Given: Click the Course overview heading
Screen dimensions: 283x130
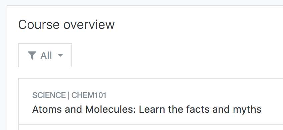Looking at the screenshot, I should pyautogui.click(x=66, y=25).
